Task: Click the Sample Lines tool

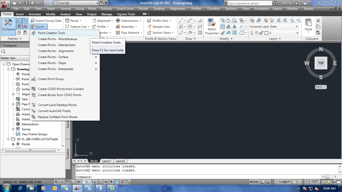Action: point(158,27)
